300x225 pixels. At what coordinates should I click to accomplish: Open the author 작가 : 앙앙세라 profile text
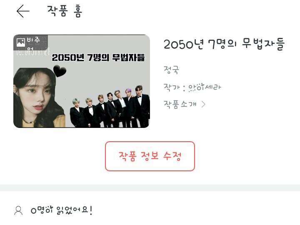point(192,87)
